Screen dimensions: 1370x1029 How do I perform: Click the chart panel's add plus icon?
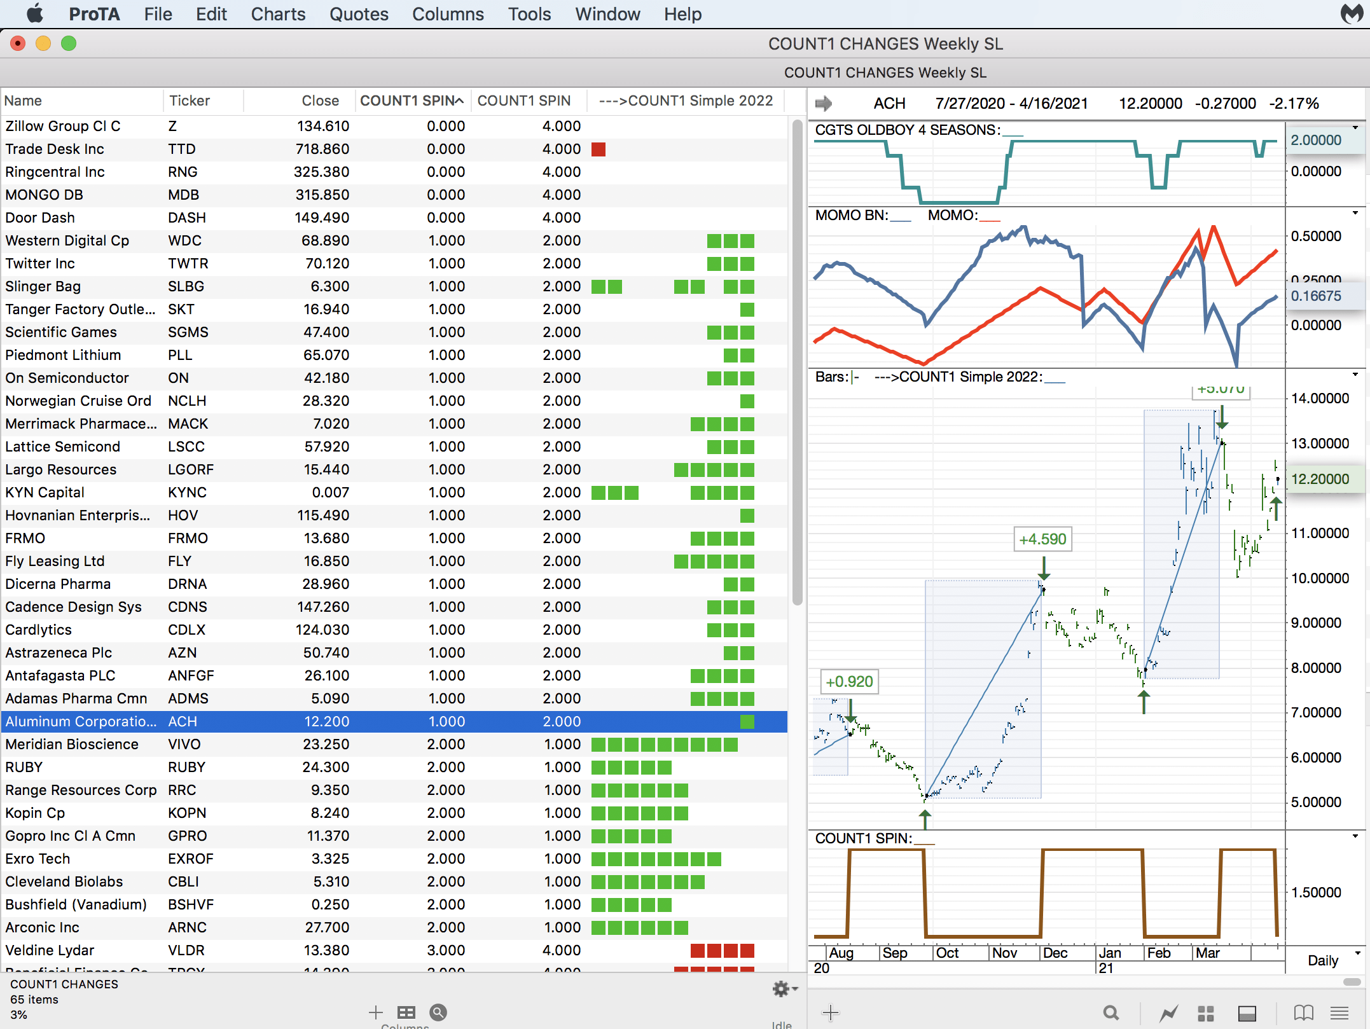tap(830, 1012)
